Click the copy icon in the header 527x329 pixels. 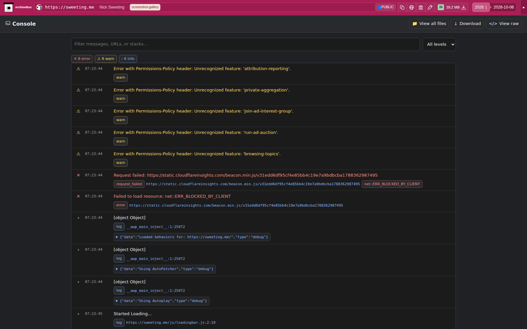[x=402, y=7]
